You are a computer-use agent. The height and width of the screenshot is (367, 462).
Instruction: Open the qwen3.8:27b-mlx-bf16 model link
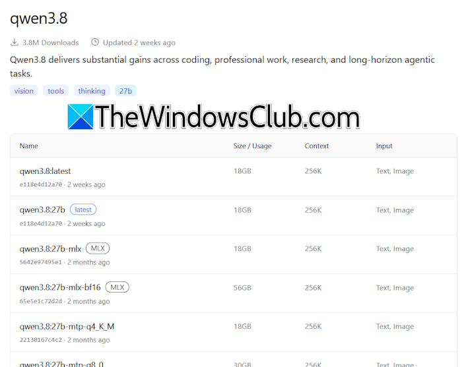click(60, 287)
